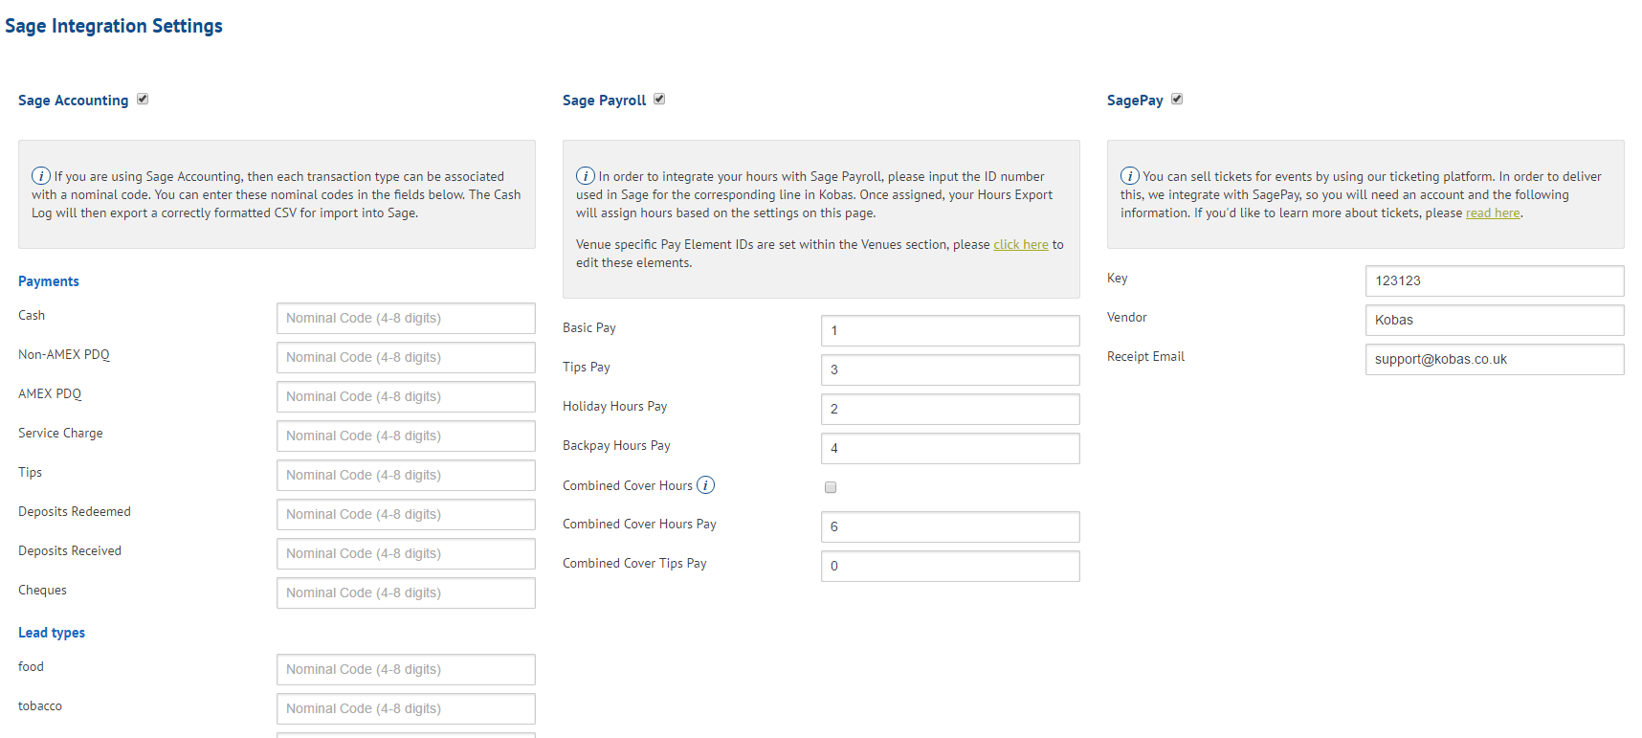
Task: Click the Deposits Redeemed label
Action: pyautogui.click(x=75, y=511)
